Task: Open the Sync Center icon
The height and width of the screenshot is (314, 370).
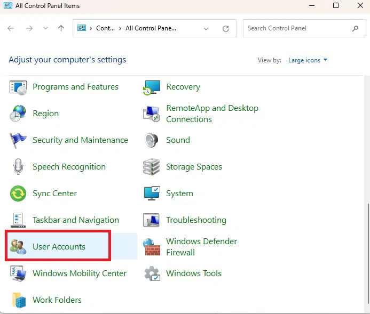Action: 18,194
